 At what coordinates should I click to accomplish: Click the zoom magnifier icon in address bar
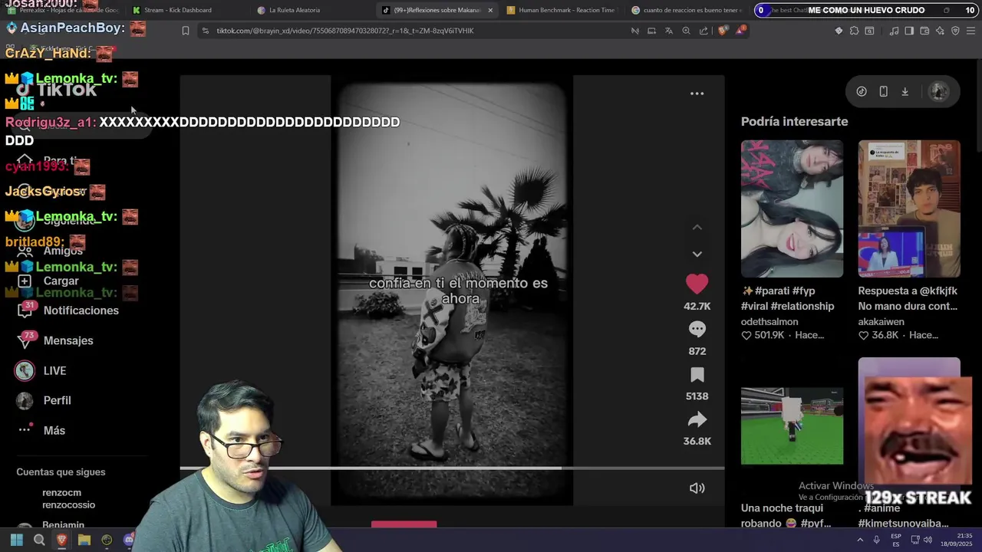(x=686, y=31)
